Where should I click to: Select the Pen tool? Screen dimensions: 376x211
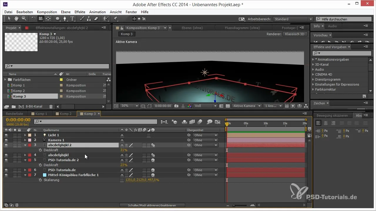tap(65, 19)
